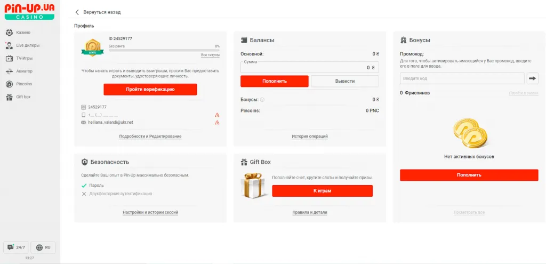Image resolution: width=546 pixels, height=264 pixels.
Task: Go to Казино menu item
Action: [x=23, y=33]
